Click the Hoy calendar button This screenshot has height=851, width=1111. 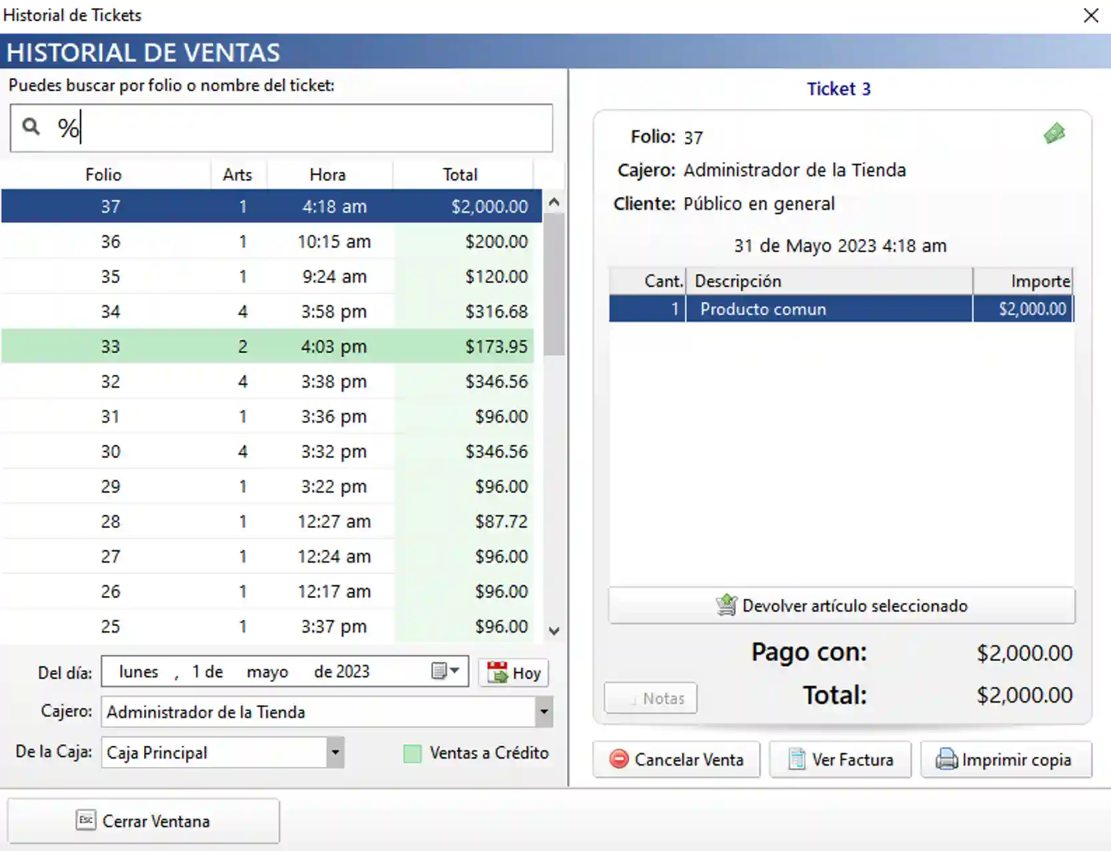point(513,673)
